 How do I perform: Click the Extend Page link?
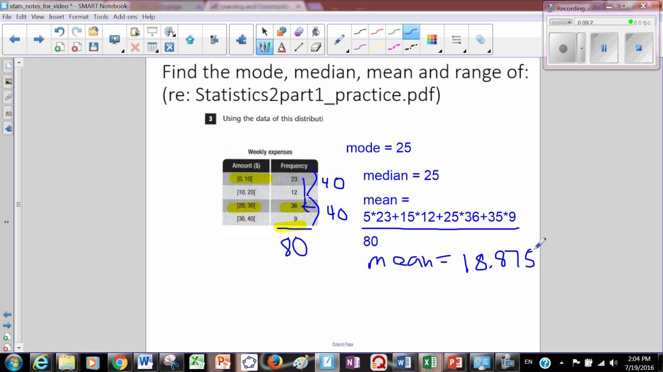point(343,344)
